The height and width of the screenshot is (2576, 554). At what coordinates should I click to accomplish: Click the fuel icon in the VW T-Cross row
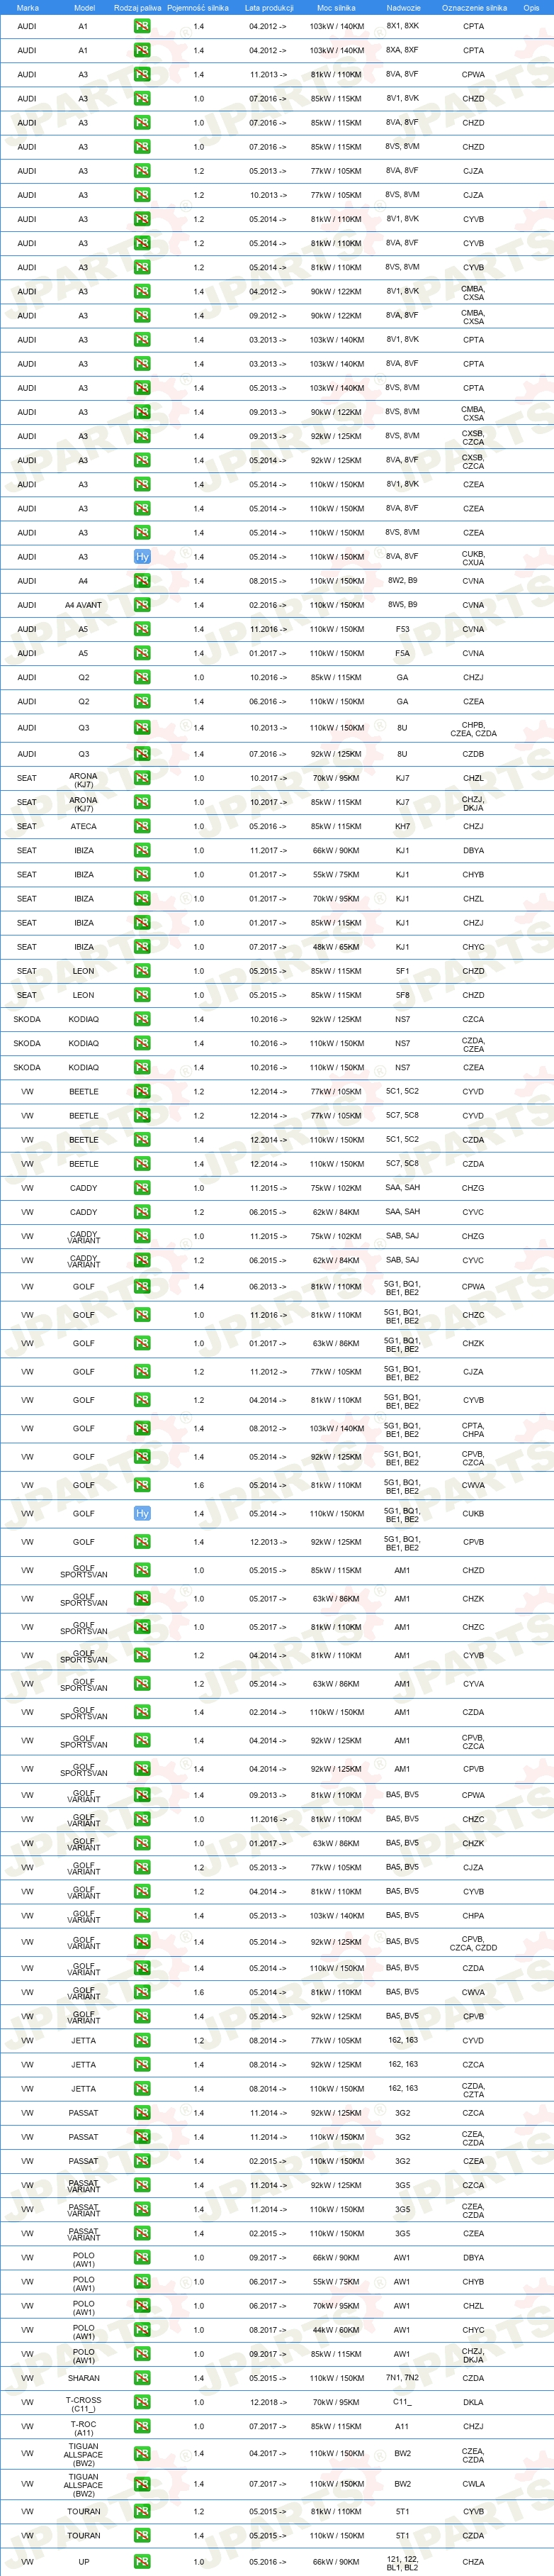[x=142, y=2402]
